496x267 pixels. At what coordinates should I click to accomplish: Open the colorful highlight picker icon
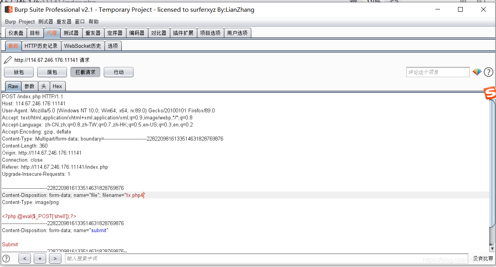point(477,72)
